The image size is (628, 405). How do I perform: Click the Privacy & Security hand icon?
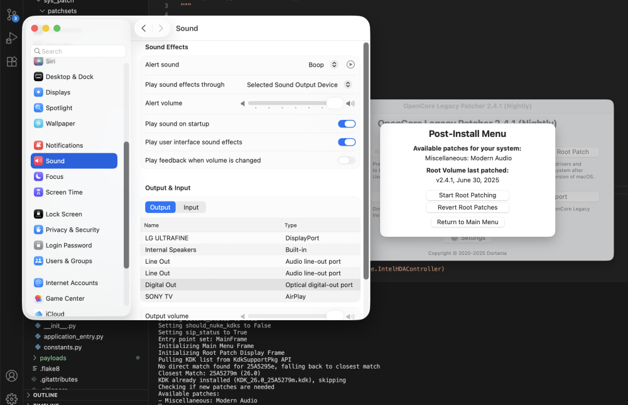pos(38,230)
